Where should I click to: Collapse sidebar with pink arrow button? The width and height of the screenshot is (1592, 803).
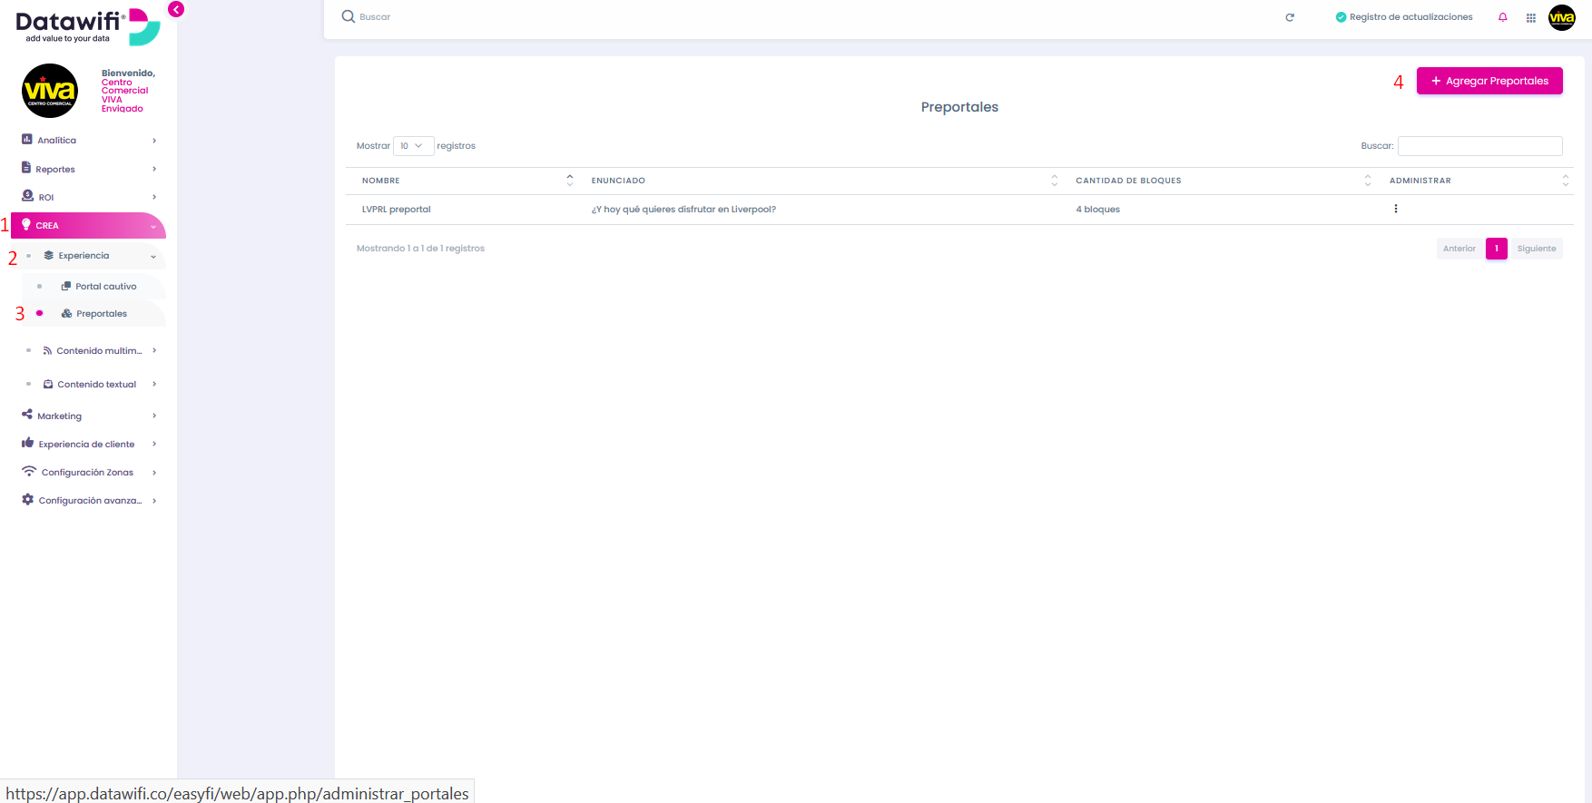pos(176,9)
